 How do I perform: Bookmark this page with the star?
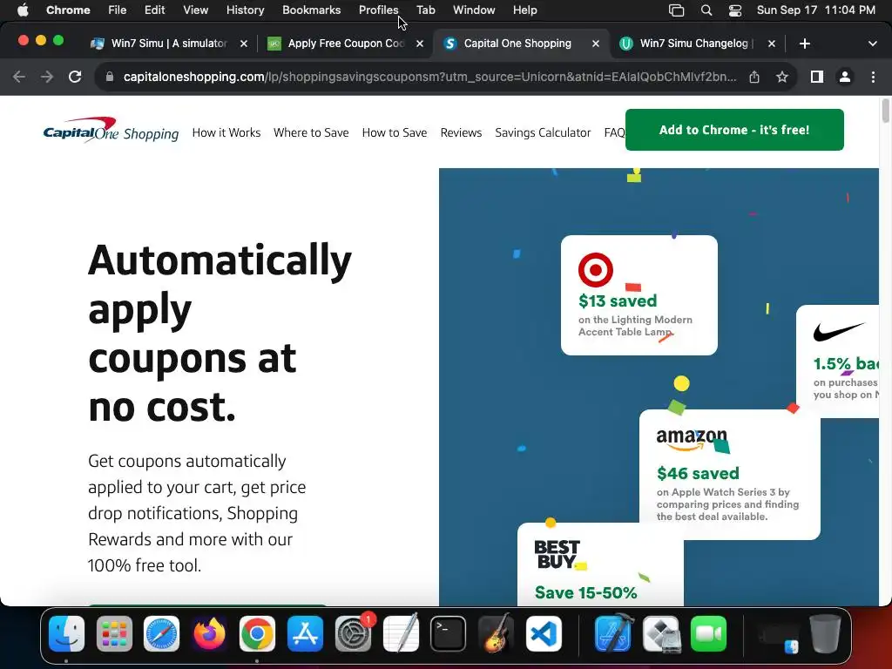pyautogui.click(x=782, y=77)
